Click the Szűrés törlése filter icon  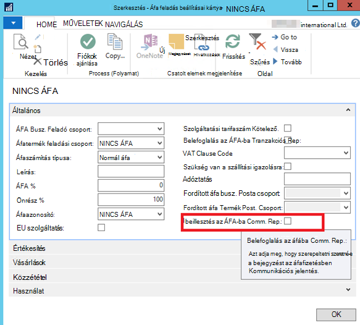tap(257, 41)
